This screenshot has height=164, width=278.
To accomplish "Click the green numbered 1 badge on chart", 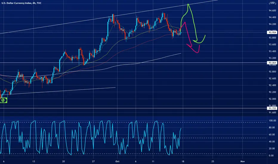I will (3, 100).
